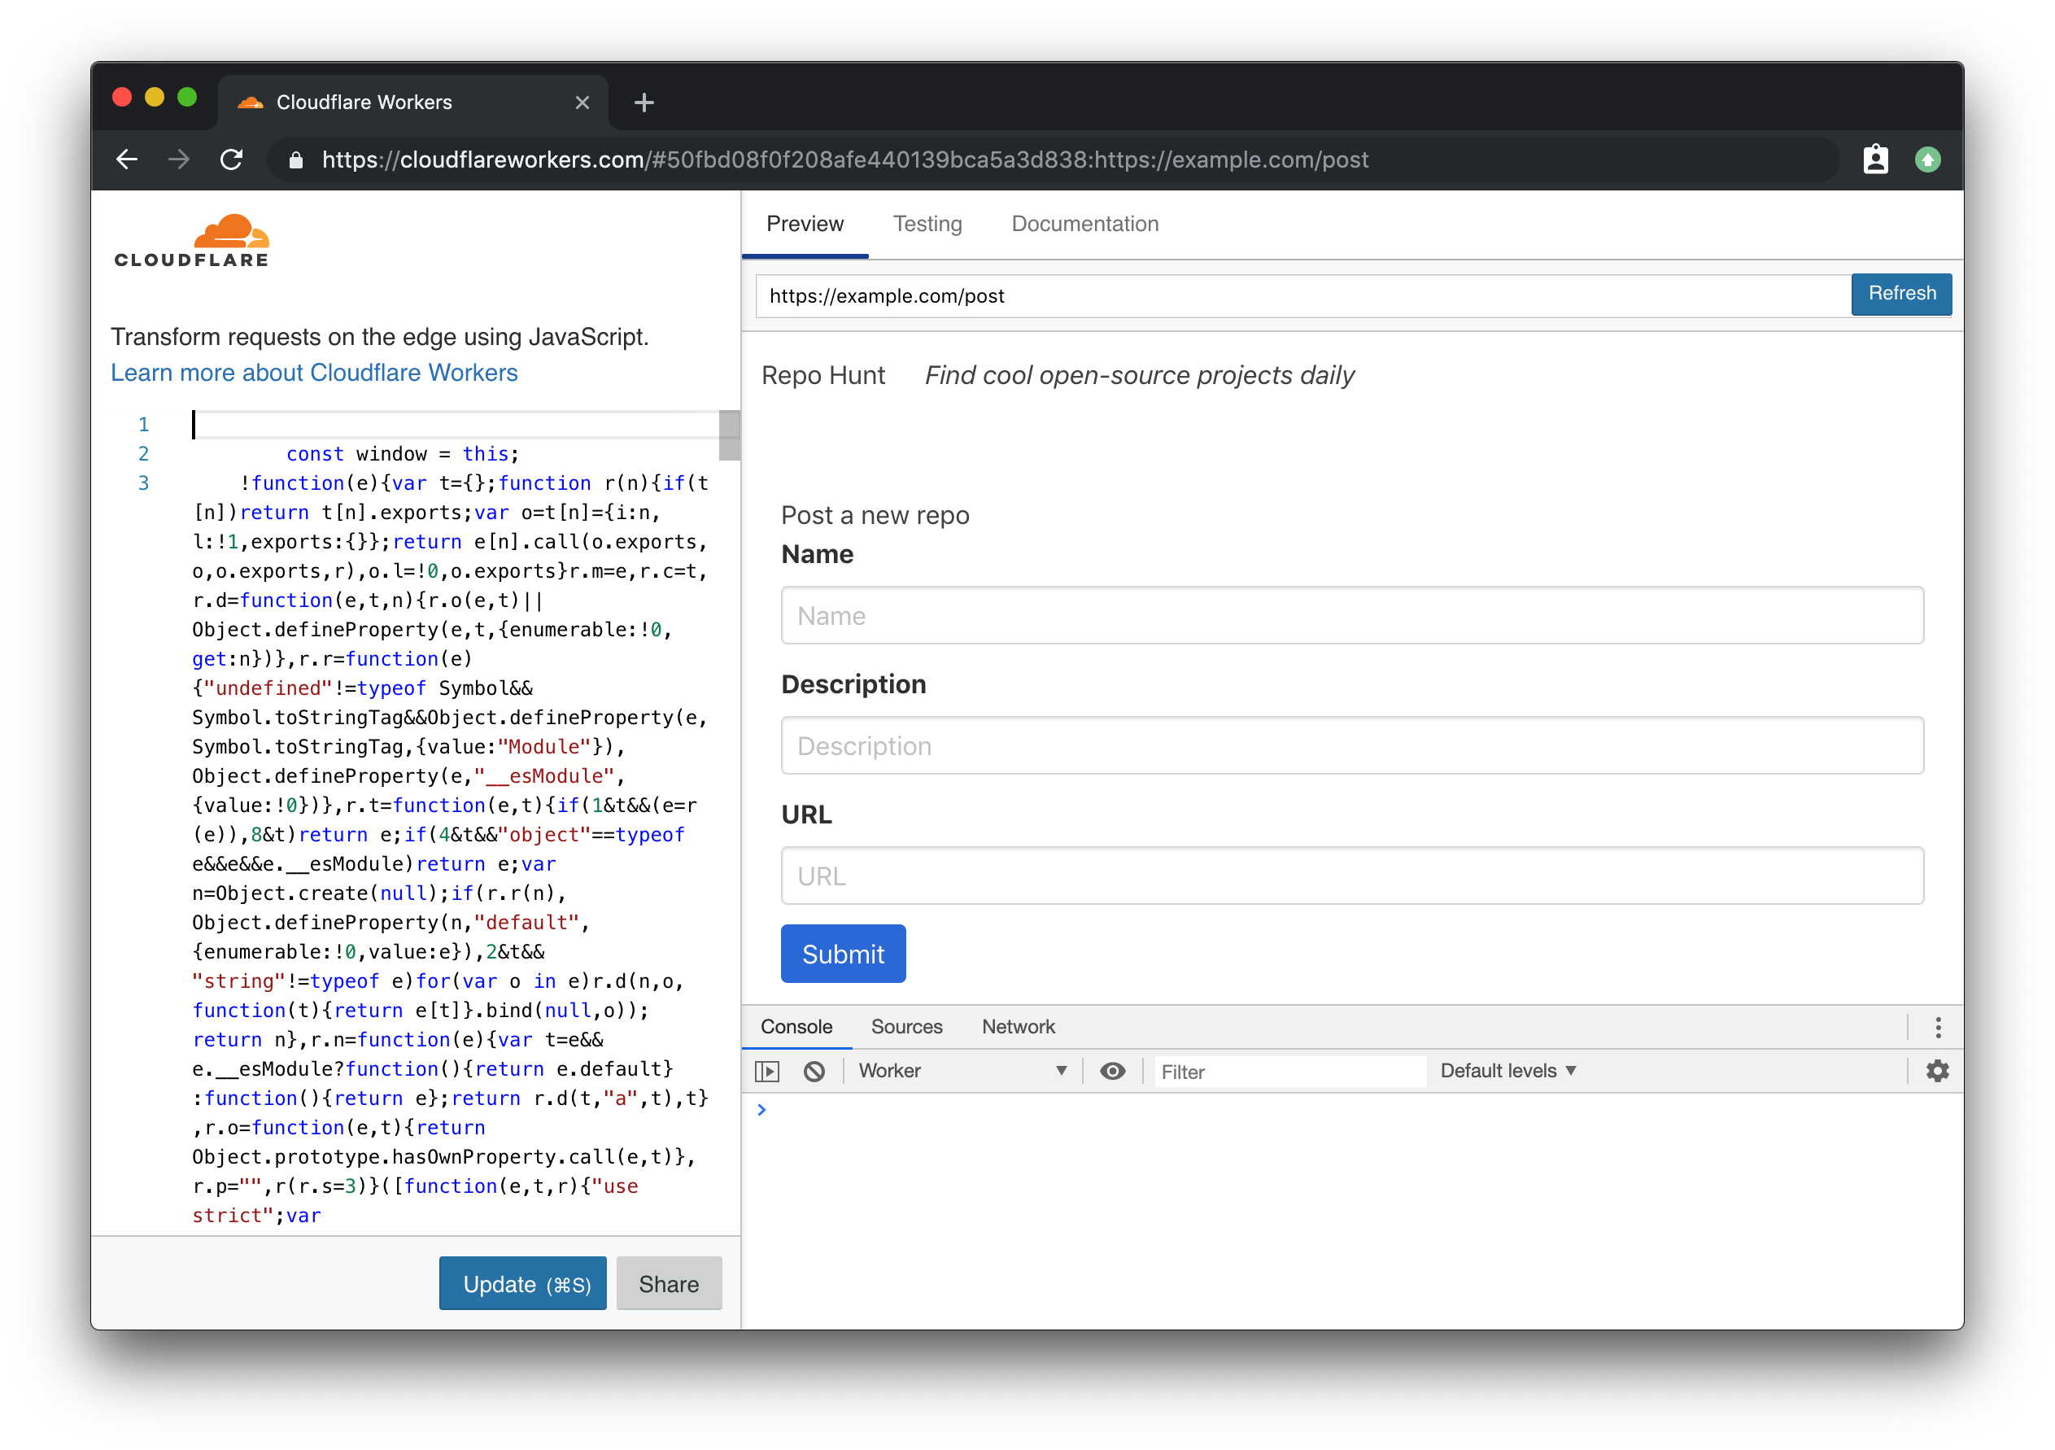Go back with the browser back arrow
This screenshot has width=2055, height=1450.
(x=127, y=160)
